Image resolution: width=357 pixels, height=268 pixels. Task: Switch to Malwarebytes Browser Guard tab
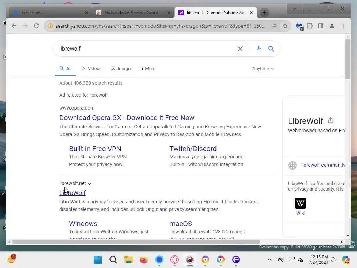[x=133, y=13]
